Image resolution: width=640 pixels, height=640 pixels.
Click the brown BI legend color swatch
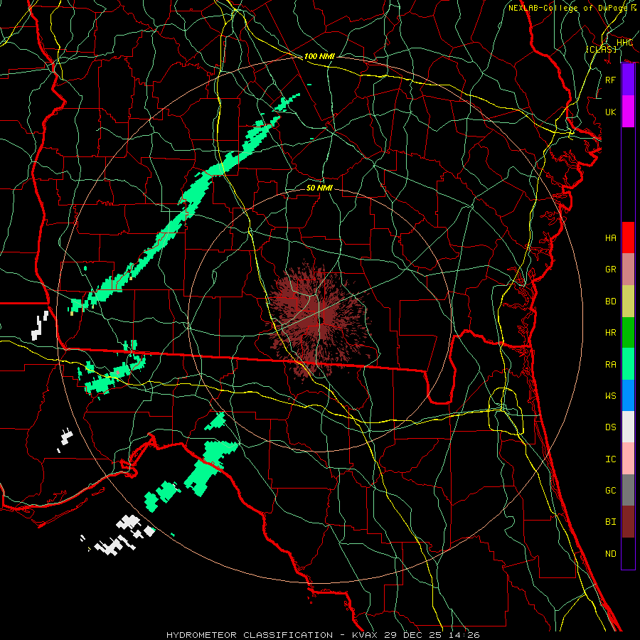click(628, 522)
